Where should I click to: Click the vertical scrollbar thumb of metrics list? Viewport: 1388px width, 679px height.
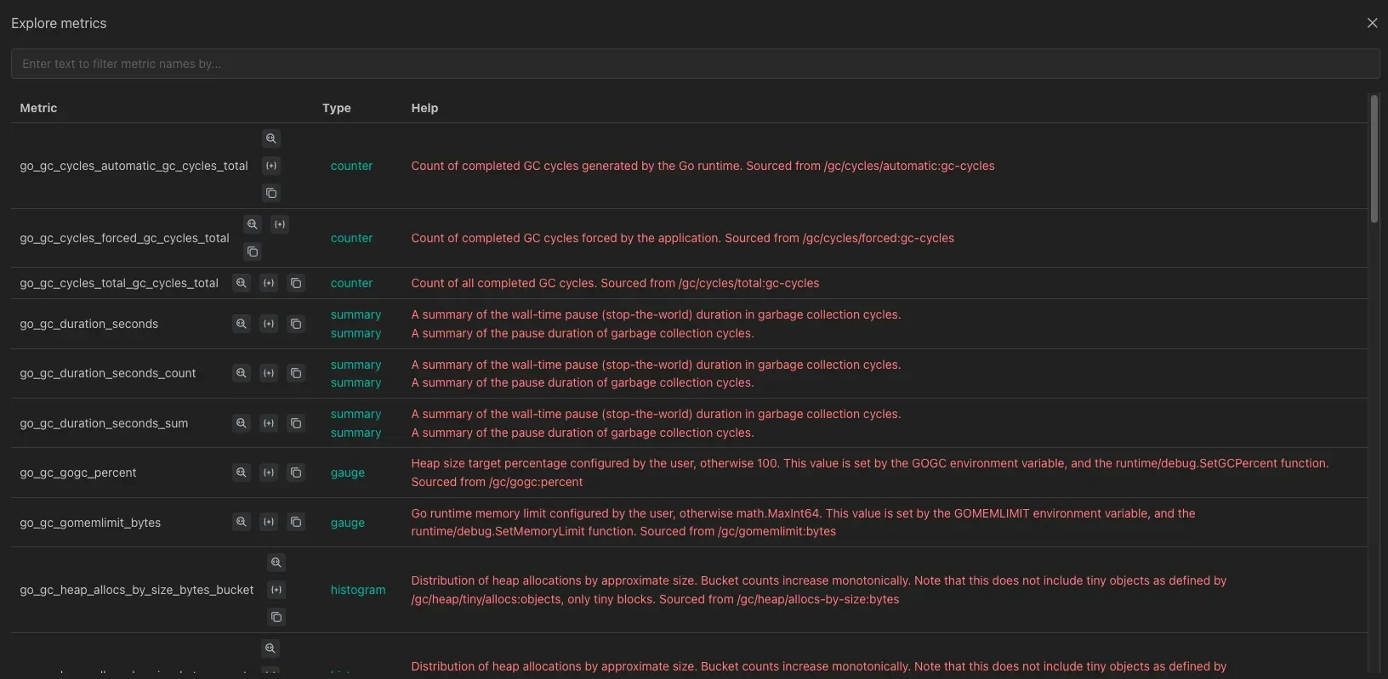pos(1374,160)
